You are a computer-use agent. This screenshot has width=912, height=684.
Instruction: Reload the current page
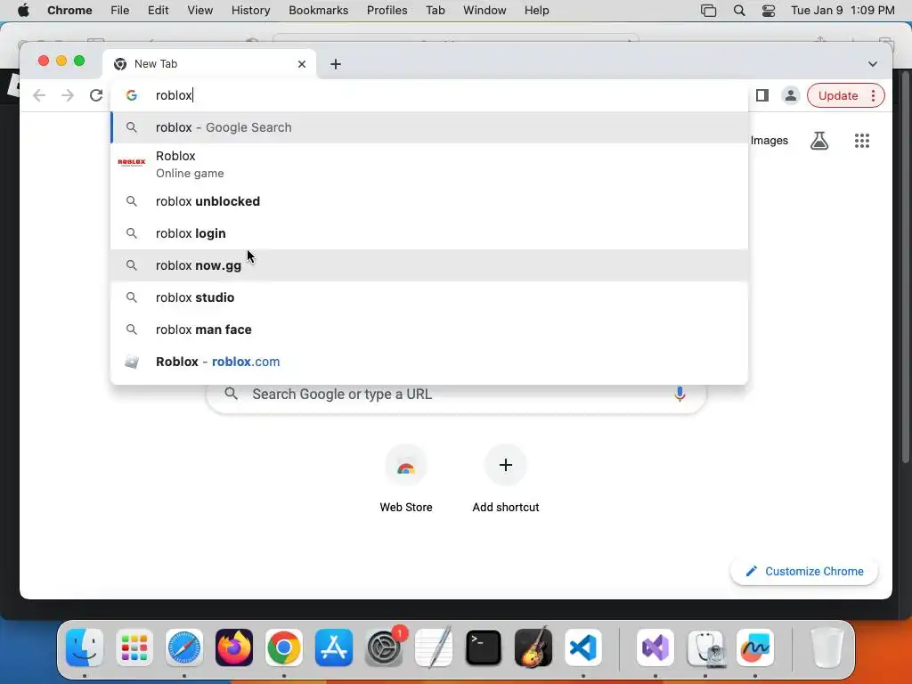(96, 95)
